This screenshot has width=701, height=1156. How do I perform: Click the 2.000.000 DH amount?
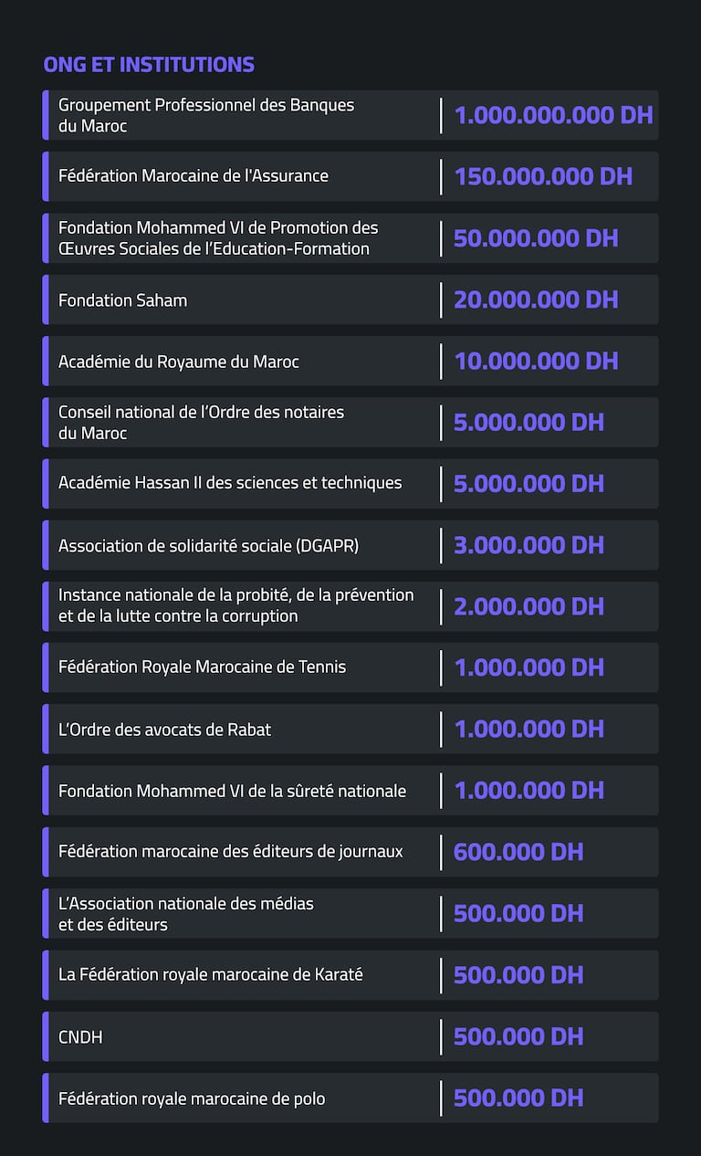point(528,606)
